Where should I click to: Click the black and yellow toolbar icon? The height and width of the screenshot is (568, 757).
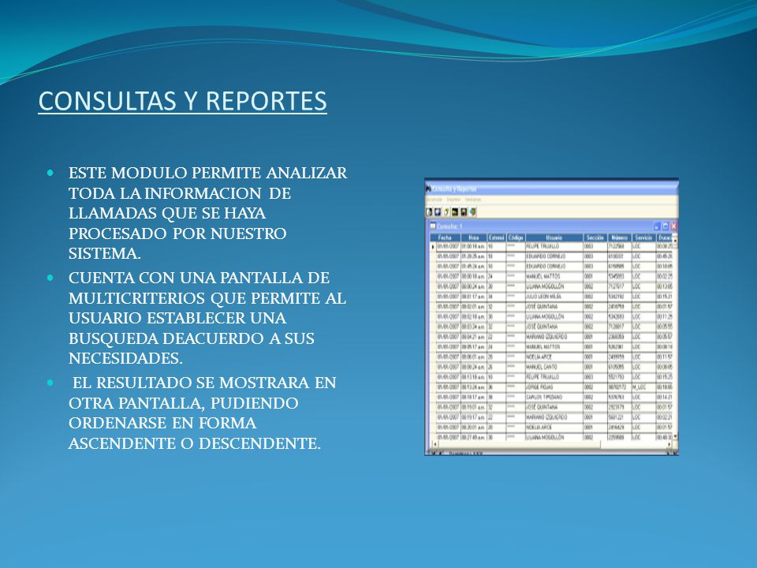(455, 212)
